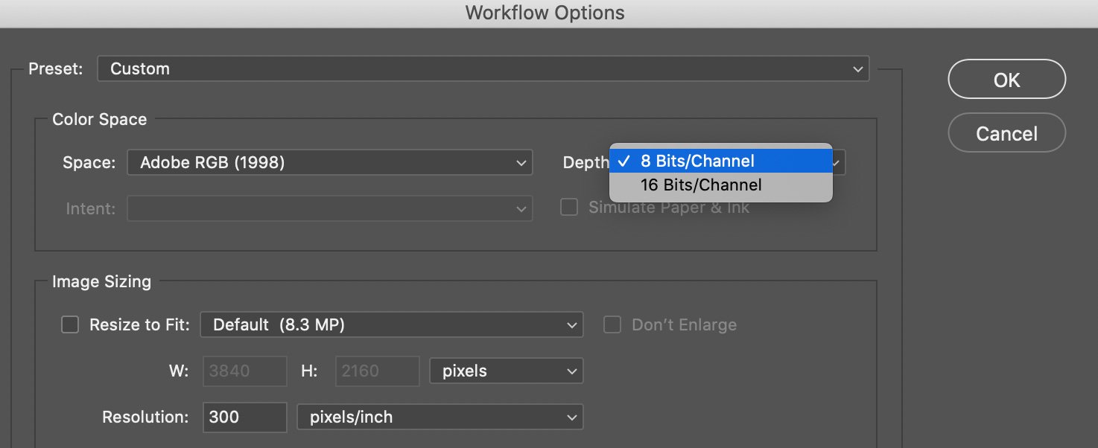The width and height of the screenshot is (1098, 448).
Task: Select 8 Bits/Channel depth option
Action: (x=720, y=161)
